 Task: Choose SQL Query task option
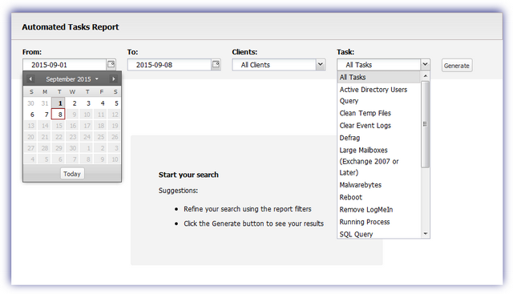(378, 234)
